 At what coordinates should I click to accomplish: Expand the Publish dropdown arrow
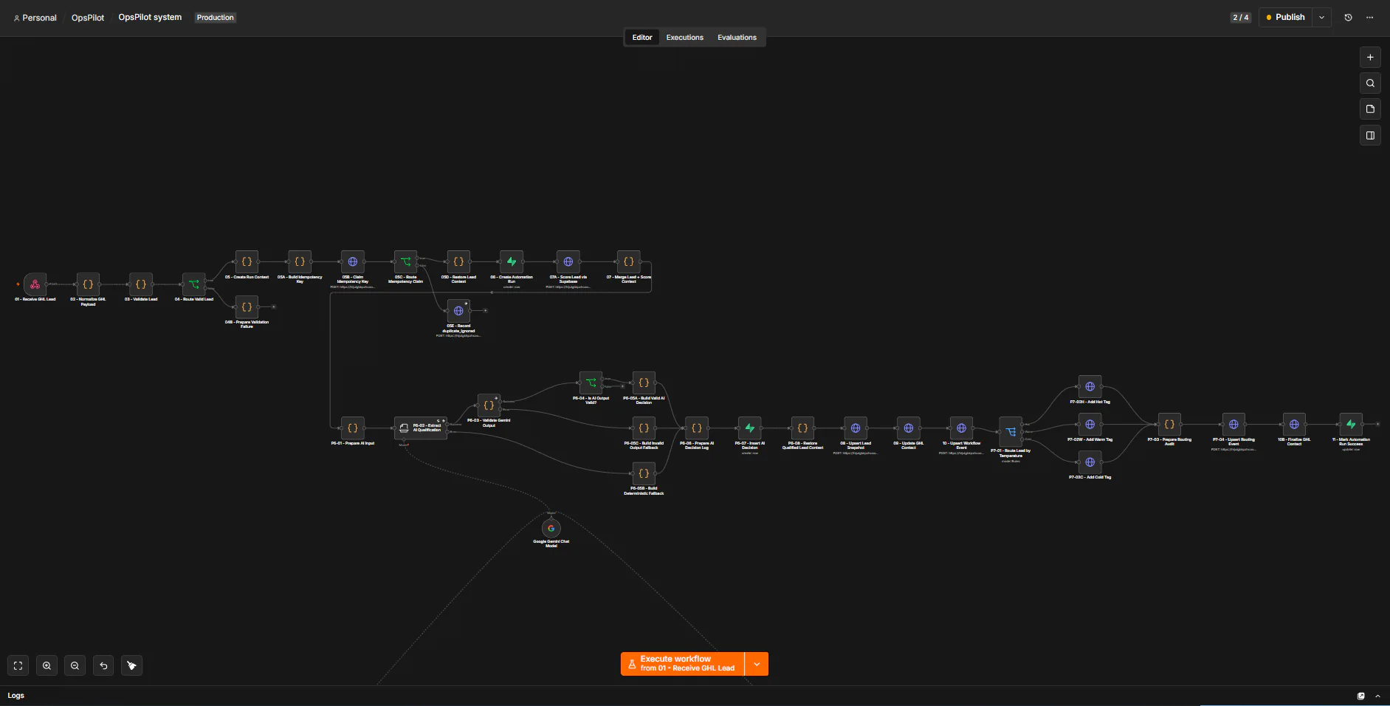(x=1321, y=17)
